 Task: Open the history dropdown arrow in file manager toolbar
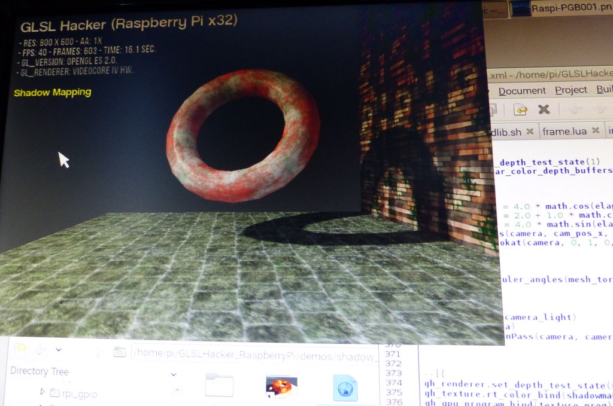click(x=59, y=349)
